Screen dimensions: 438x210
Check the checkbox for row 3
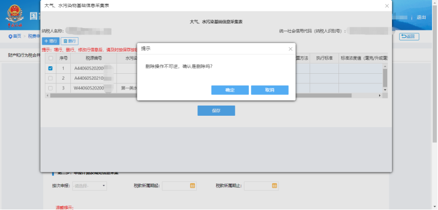pyautogui.click(x=51, y=88)
